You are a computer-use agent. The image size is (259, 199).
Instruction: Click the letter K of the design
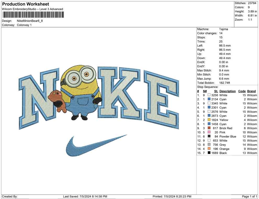tap(119, 93)
